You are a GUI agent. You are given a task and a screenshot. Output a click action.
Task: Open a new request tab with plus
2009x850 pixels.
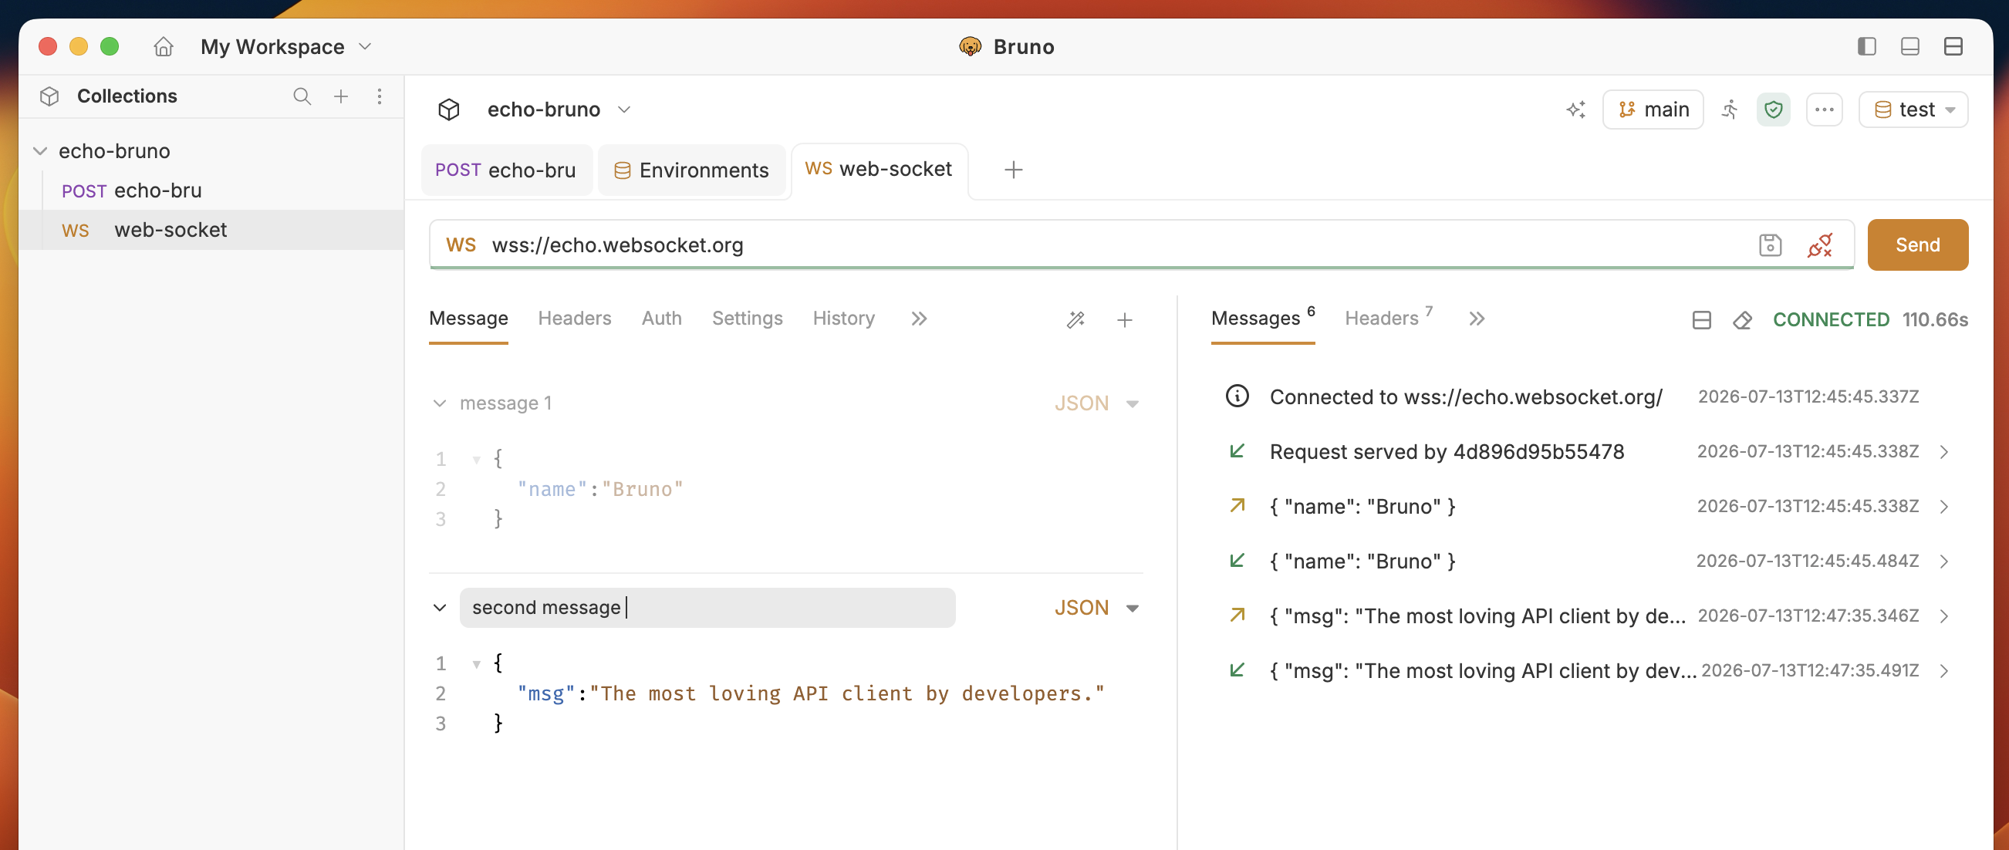pyautogui.click(x=1013, y=169)
